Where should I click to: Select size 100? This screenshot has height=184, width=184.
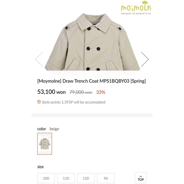tap(46, 178)
